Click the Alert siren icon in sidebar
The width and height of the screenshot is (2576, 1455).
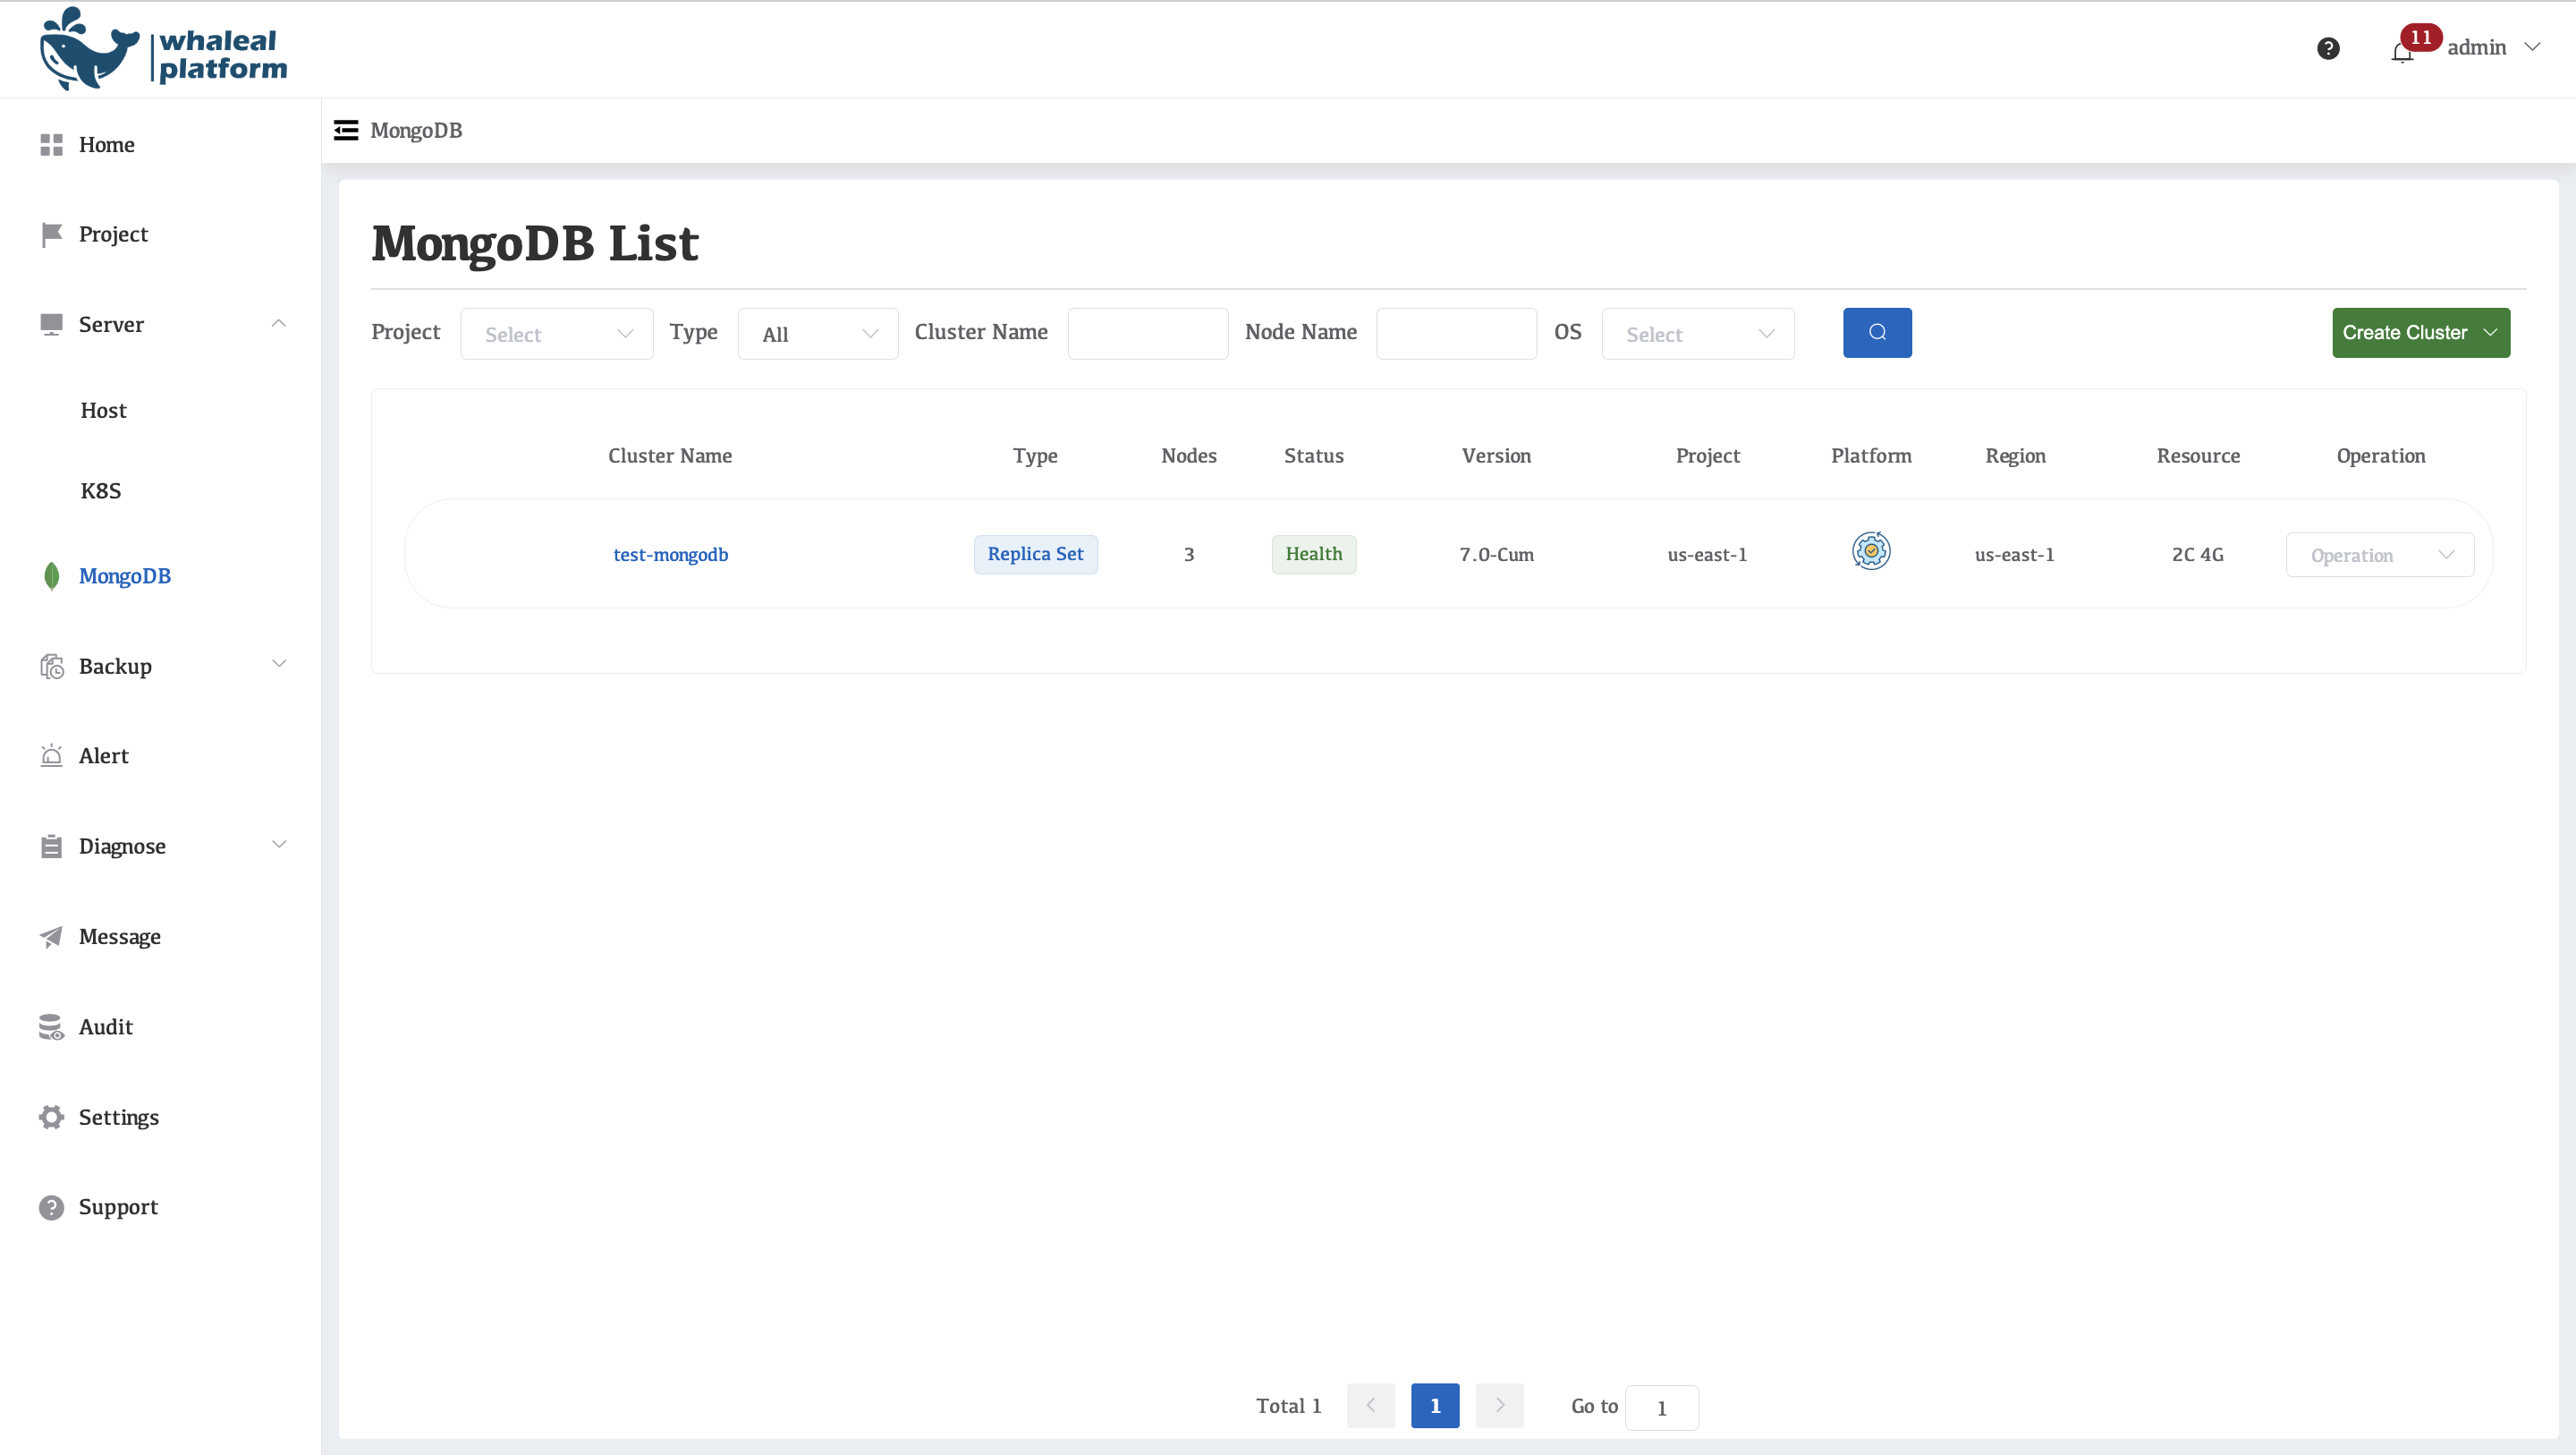(51, 755)
